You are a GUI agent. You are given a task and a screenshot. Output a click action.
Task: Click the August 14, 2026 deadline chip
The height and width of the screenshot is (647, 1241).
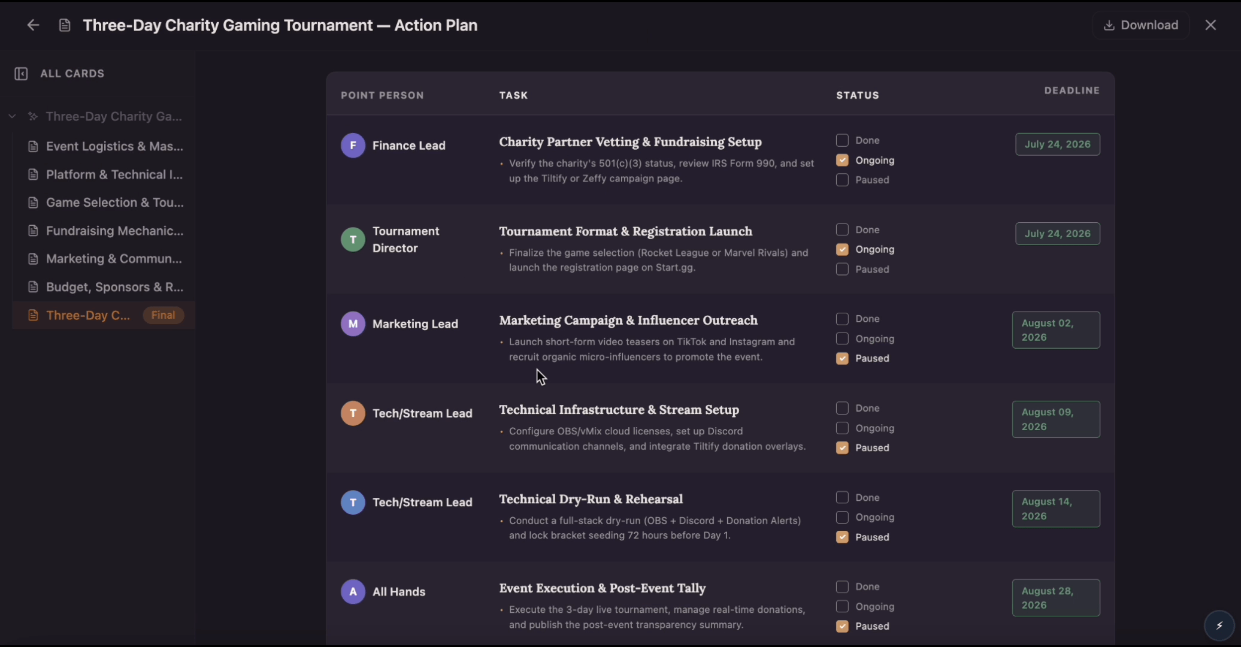pos(1056,509)
